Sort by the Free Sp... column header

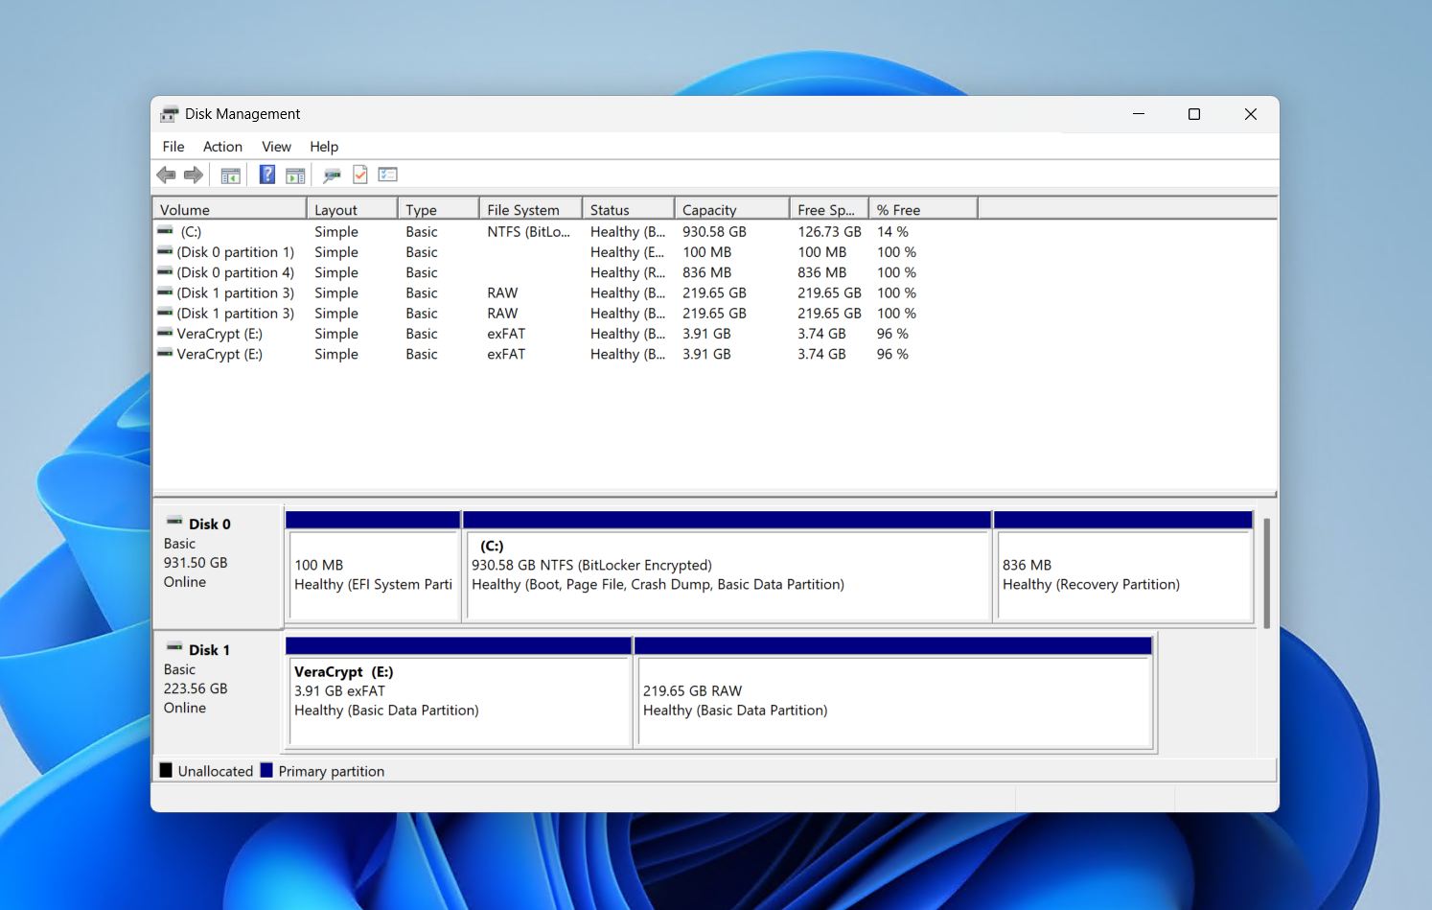829,209
